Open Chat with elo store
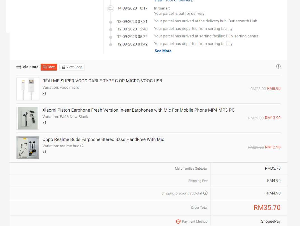 [49, 67]
